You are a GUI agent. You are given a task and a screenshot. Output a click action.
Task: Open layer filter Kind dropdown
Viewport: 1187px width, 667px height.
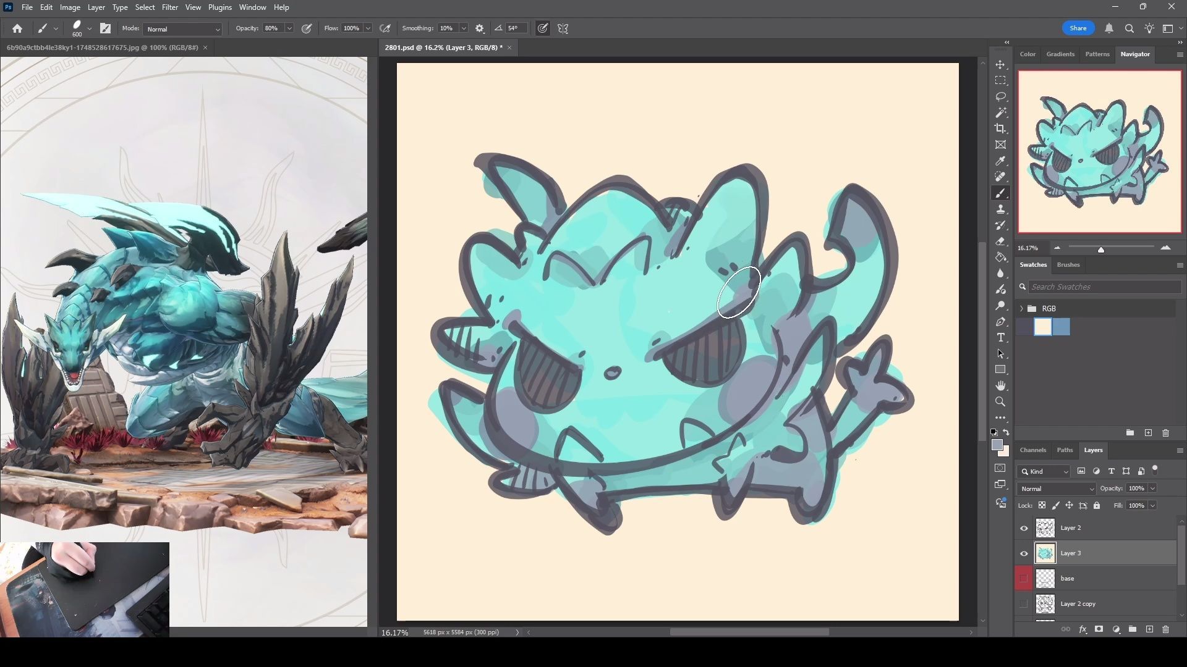coord(1044,471)
